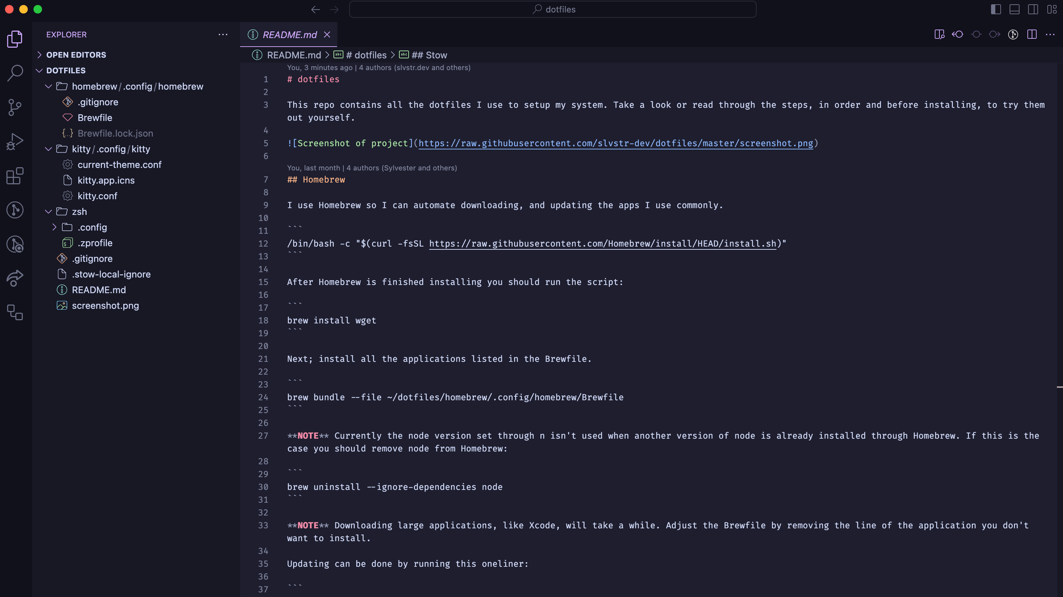The width and height of the screenshot is (1063, 597).
Task: Open the Customize Layout control
Action: 1052,10
